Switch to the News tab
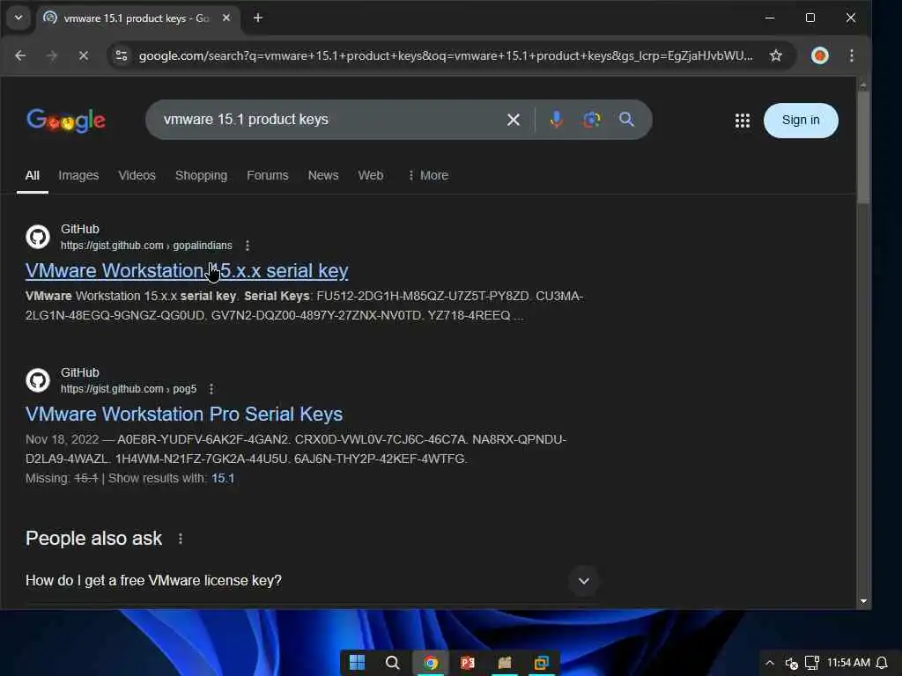The image size is (902, 676). pyautogui.click(x=322, y=175)
